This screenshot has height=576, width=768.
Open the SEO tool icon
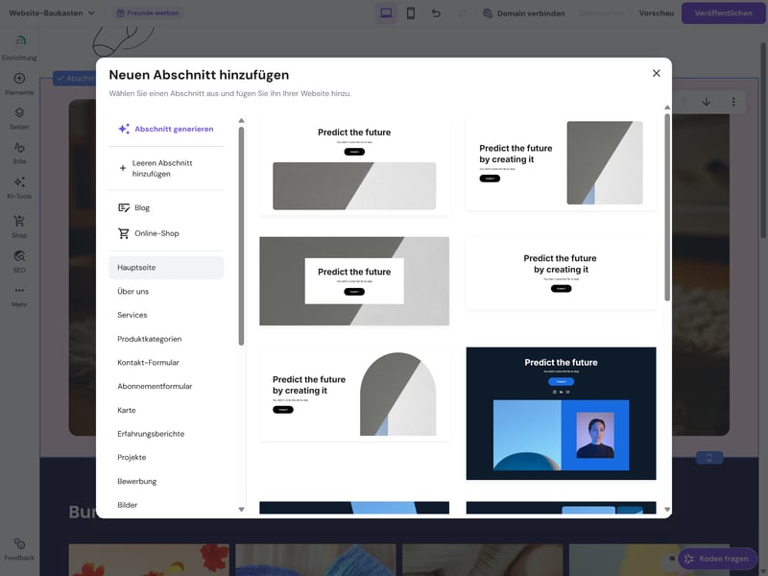click(x=19, y=261)
